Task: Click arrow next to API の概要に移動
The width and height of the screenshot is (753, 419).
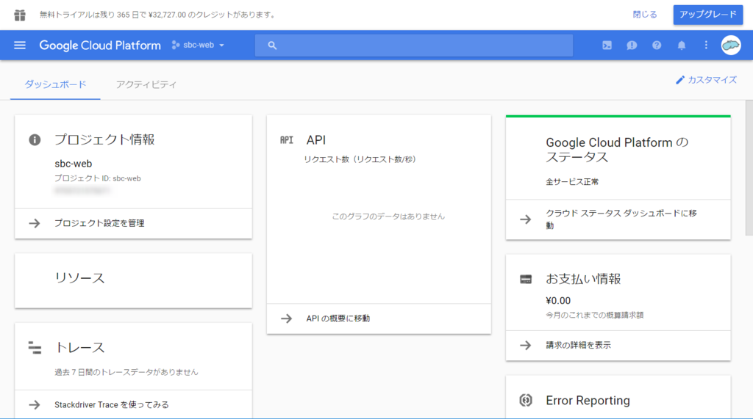Action: [x=287, y=318]
